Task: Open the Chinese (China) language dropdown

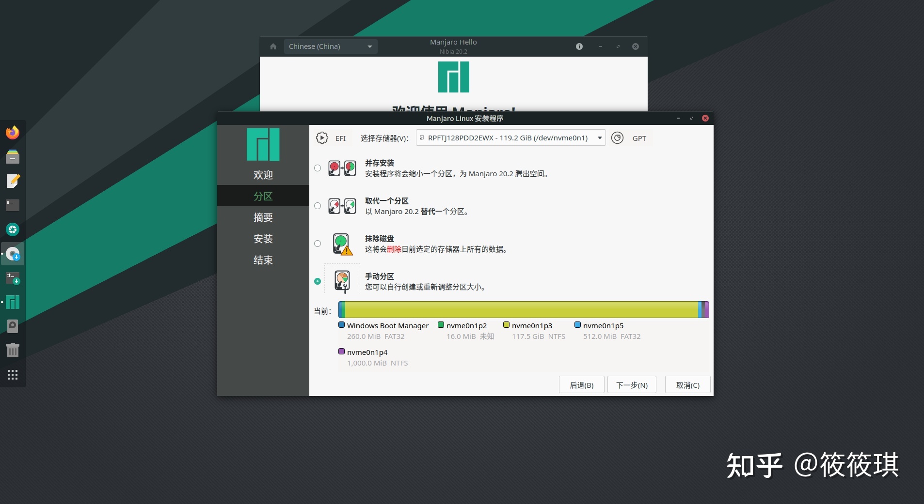Action: (x=331, y=46)
